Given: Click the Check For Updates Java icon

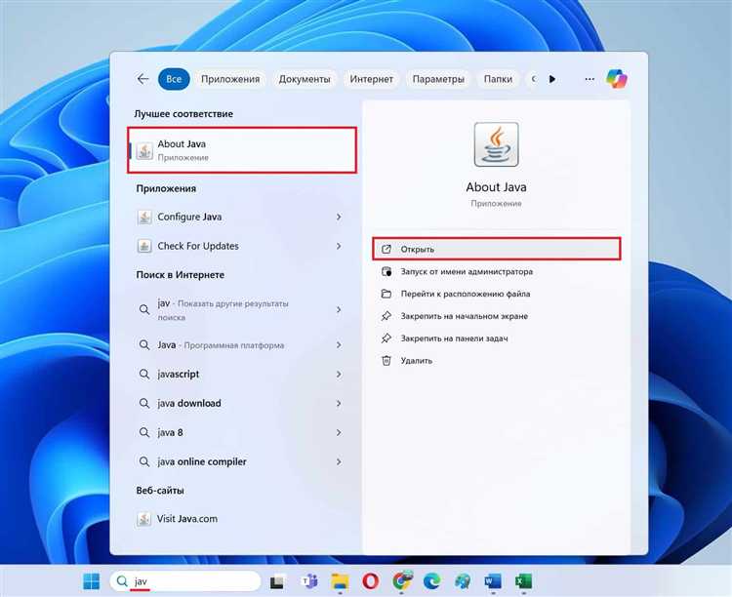Looking at the screenshot, I should coord(144,246).
